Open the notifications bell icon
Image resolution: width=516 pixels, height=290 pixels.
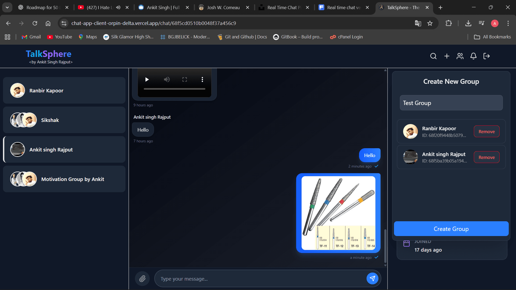(473, 56)
